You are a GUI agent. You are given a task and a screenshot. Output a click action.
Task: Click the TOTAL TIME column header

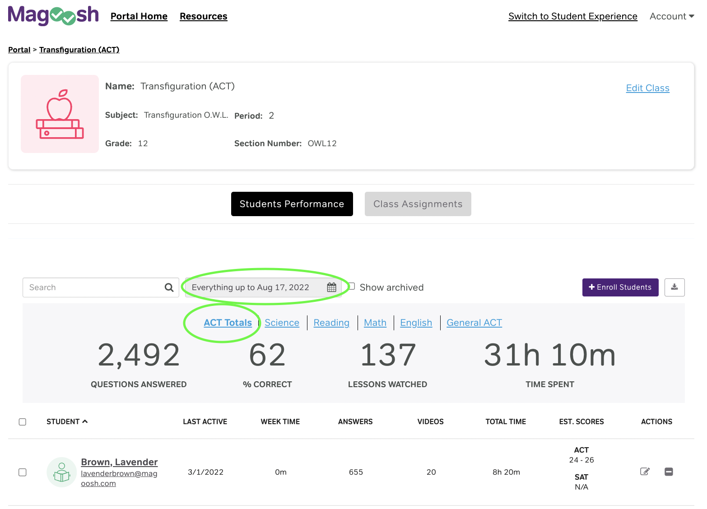click(x=506, y=421)
